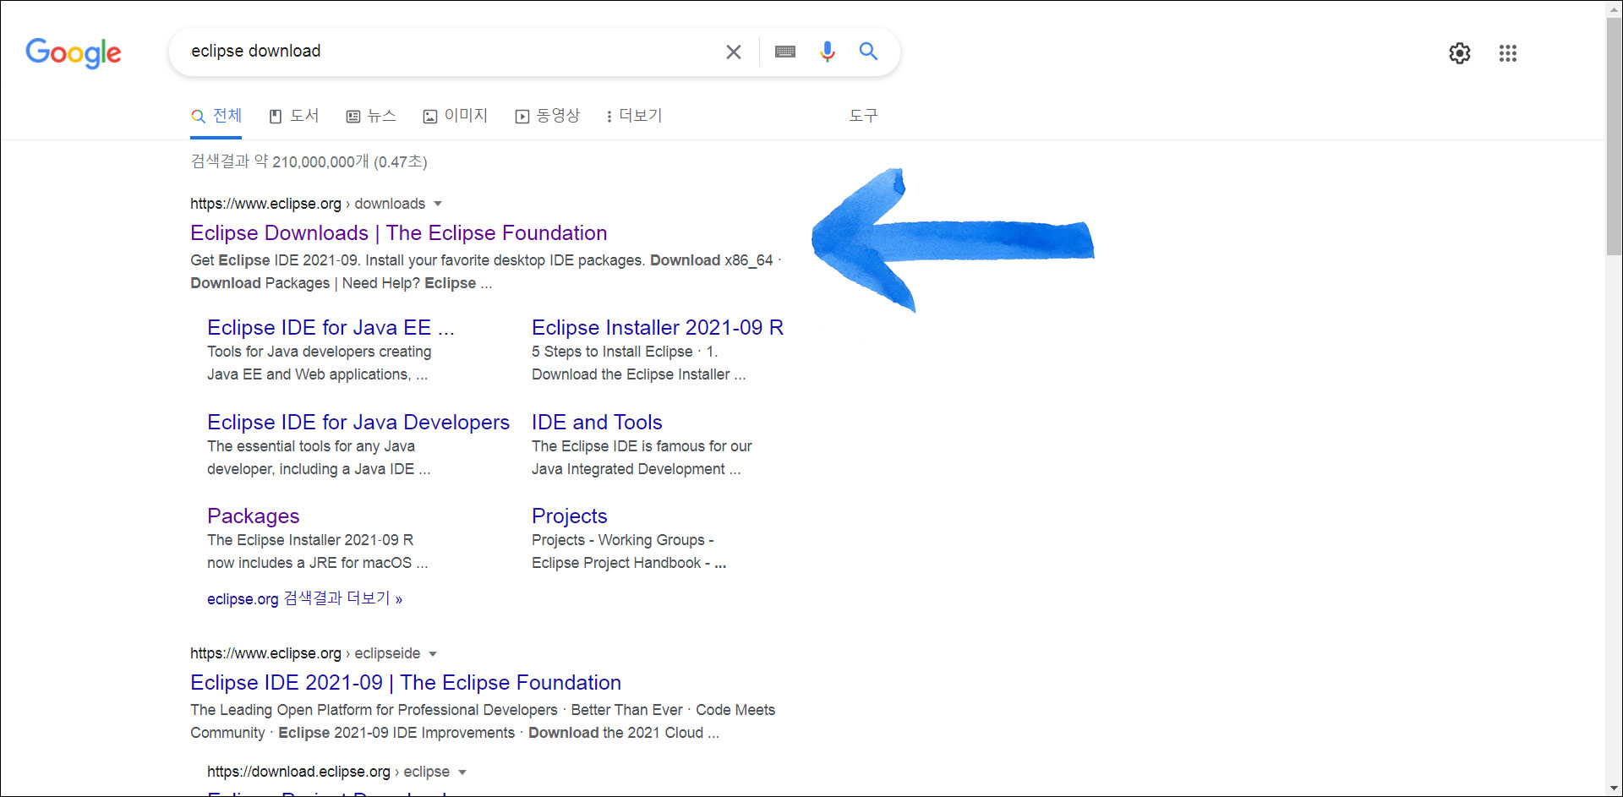Viewport: 1623px width, 797px height.
Task: Click the scrollbar up arrow
Action: [x=1614, y=8]
